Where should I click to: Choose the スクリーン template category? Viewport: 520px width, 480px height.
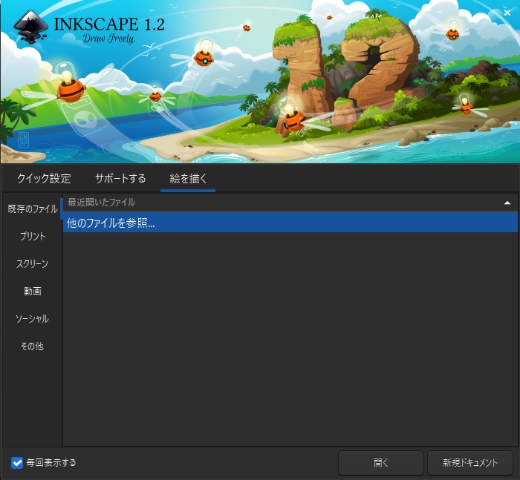click(x=33, y=263)
